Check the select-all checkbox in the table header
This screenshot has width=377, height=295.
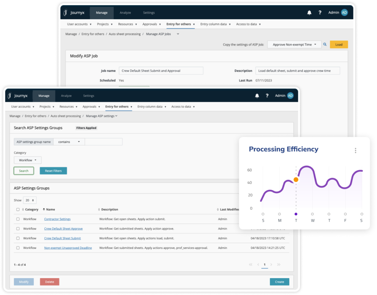click(x=18, y=209)
